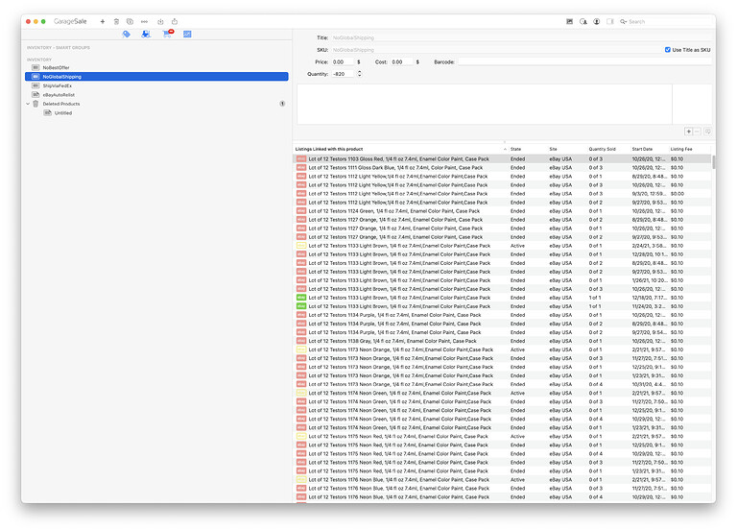
Task: Click the plus icon in the title bar
Action: 103,22
